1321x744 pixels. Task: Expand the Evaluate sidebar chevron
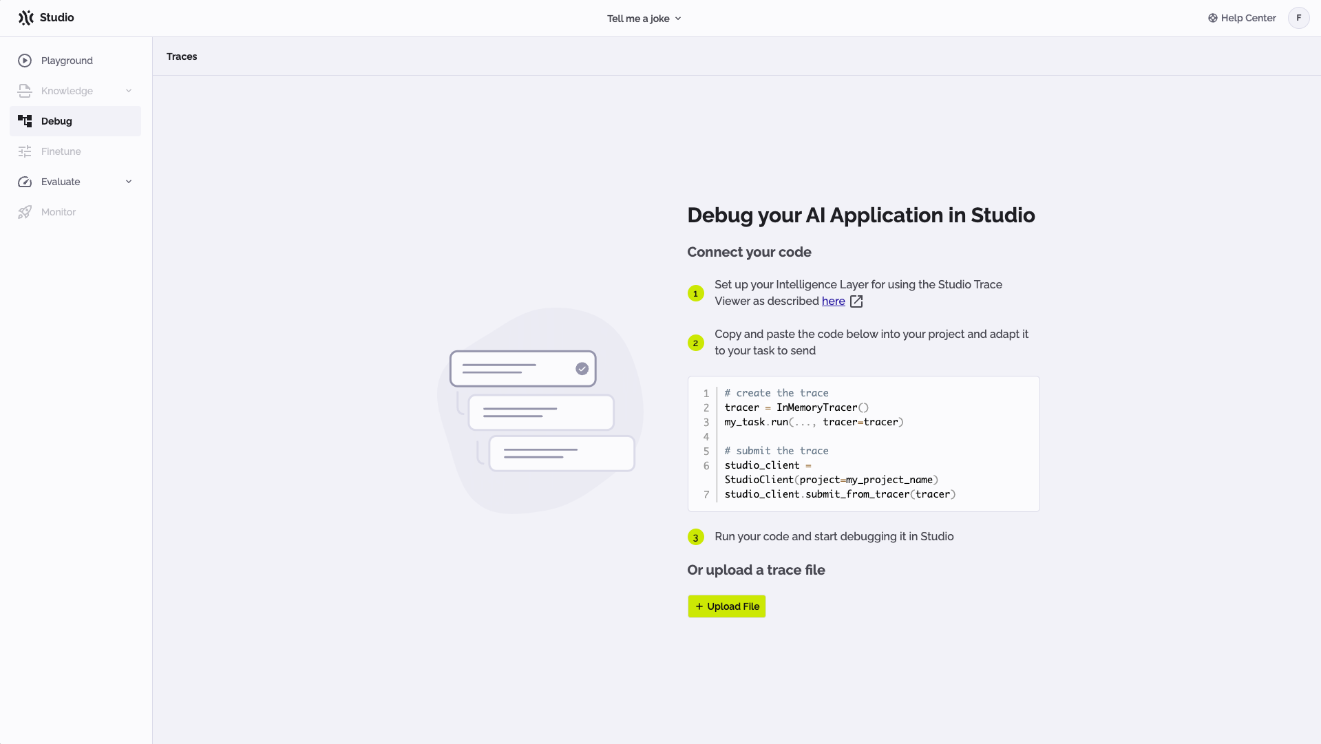(129, 182)
